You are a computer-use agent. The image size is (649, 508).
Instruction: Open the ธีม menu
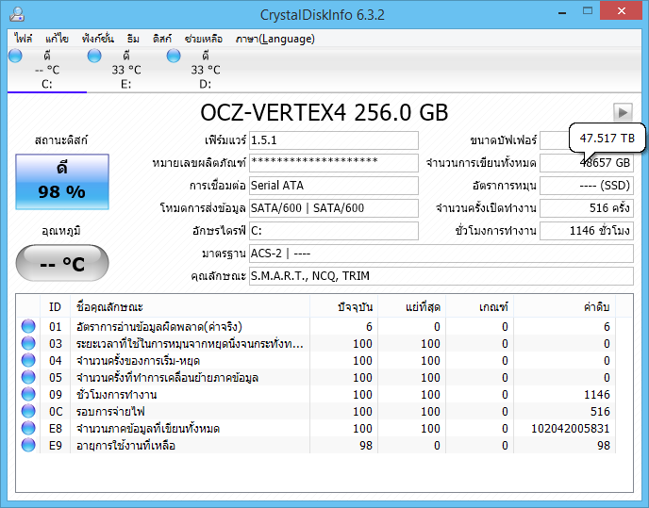pos(133,39)
